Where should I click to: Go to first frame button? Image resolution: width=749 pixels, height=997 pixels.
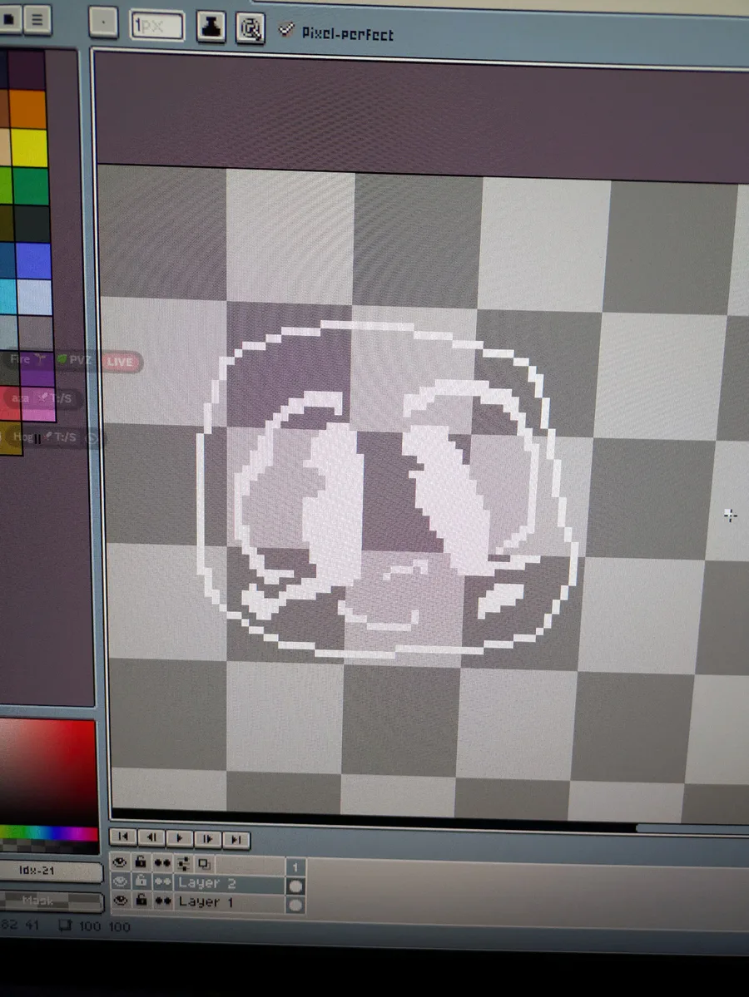click(123, 837)
